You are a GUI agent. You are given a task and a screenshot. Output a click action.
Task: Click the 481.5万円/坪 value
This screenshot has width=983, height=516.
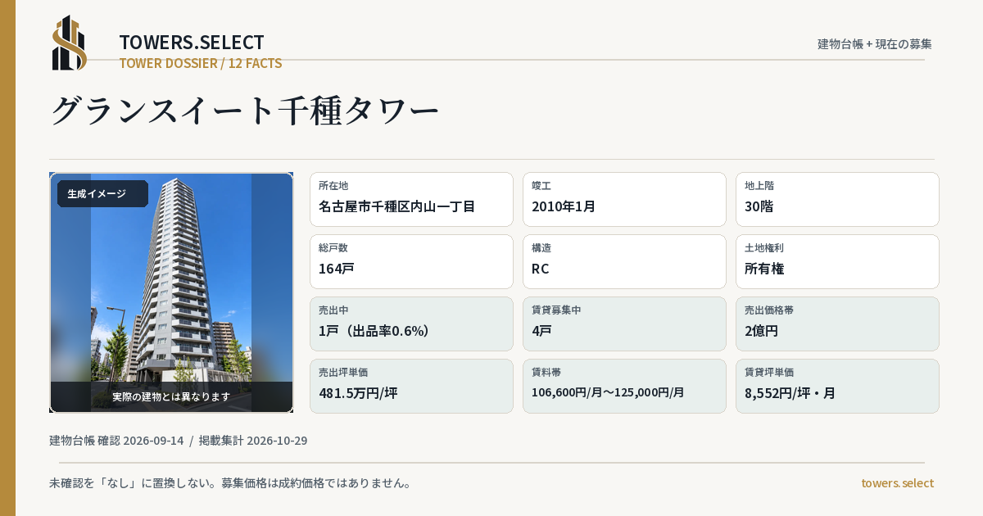coord(358,393)
